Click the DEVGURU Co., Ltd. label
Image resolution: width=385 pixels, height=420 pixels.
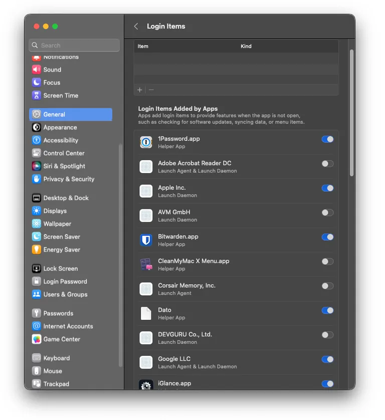tap(185, 334)
